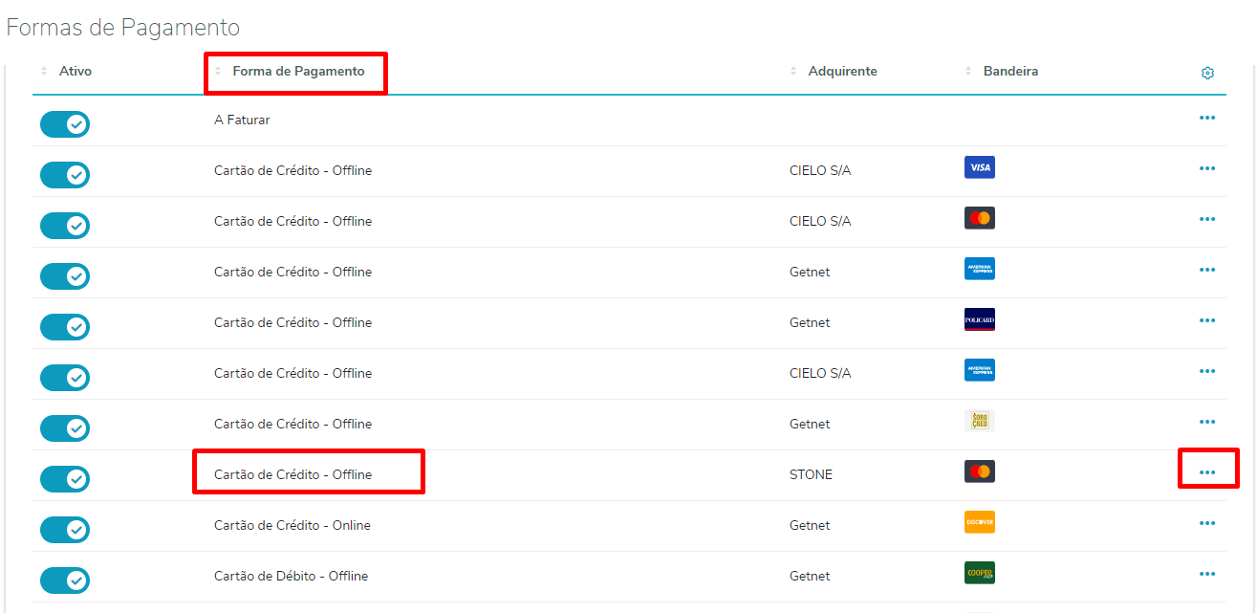Screen dimensions: 1257x613
Task: Toggle the Getnet American Express active switch
Action: pyautogui.click(x=65, y=276)
